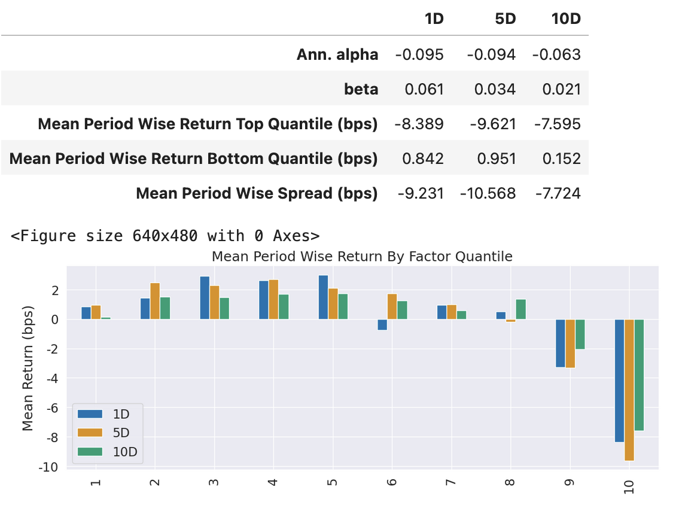The height and width of the screenshot is (505, 682).
Task: Click the blue 1D legend swatch
Action: pos(90,413)
